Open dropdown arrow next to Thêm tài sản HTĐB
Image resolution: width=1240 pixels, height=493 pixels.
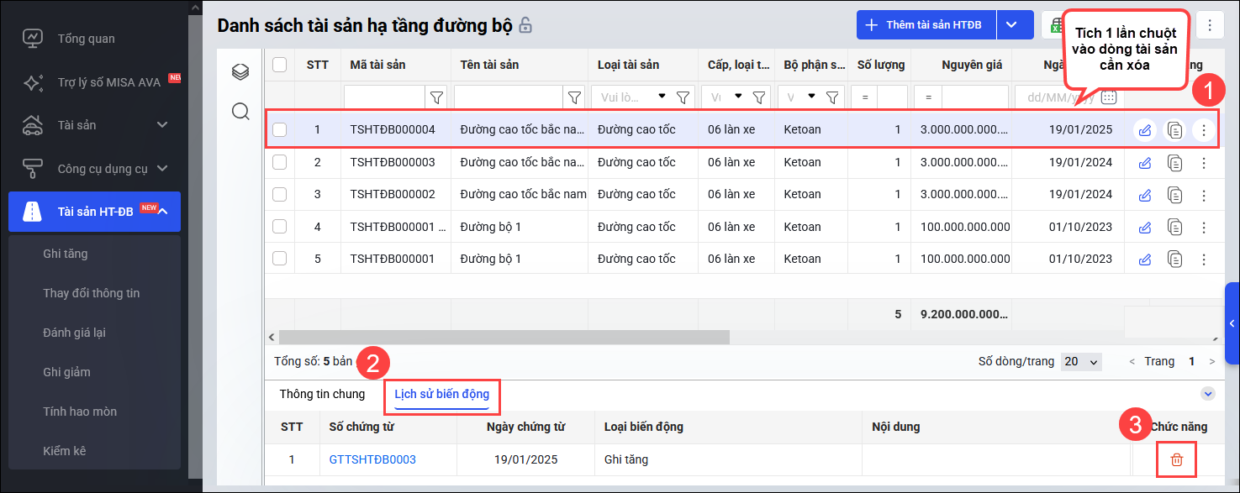1011,25
